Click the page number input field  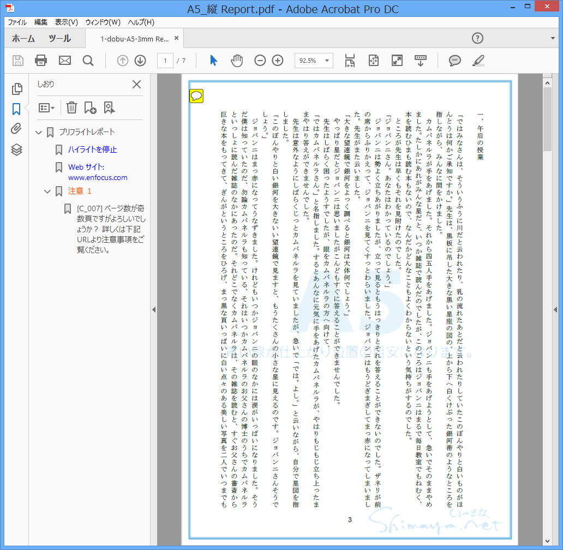[x=165, y=61]
